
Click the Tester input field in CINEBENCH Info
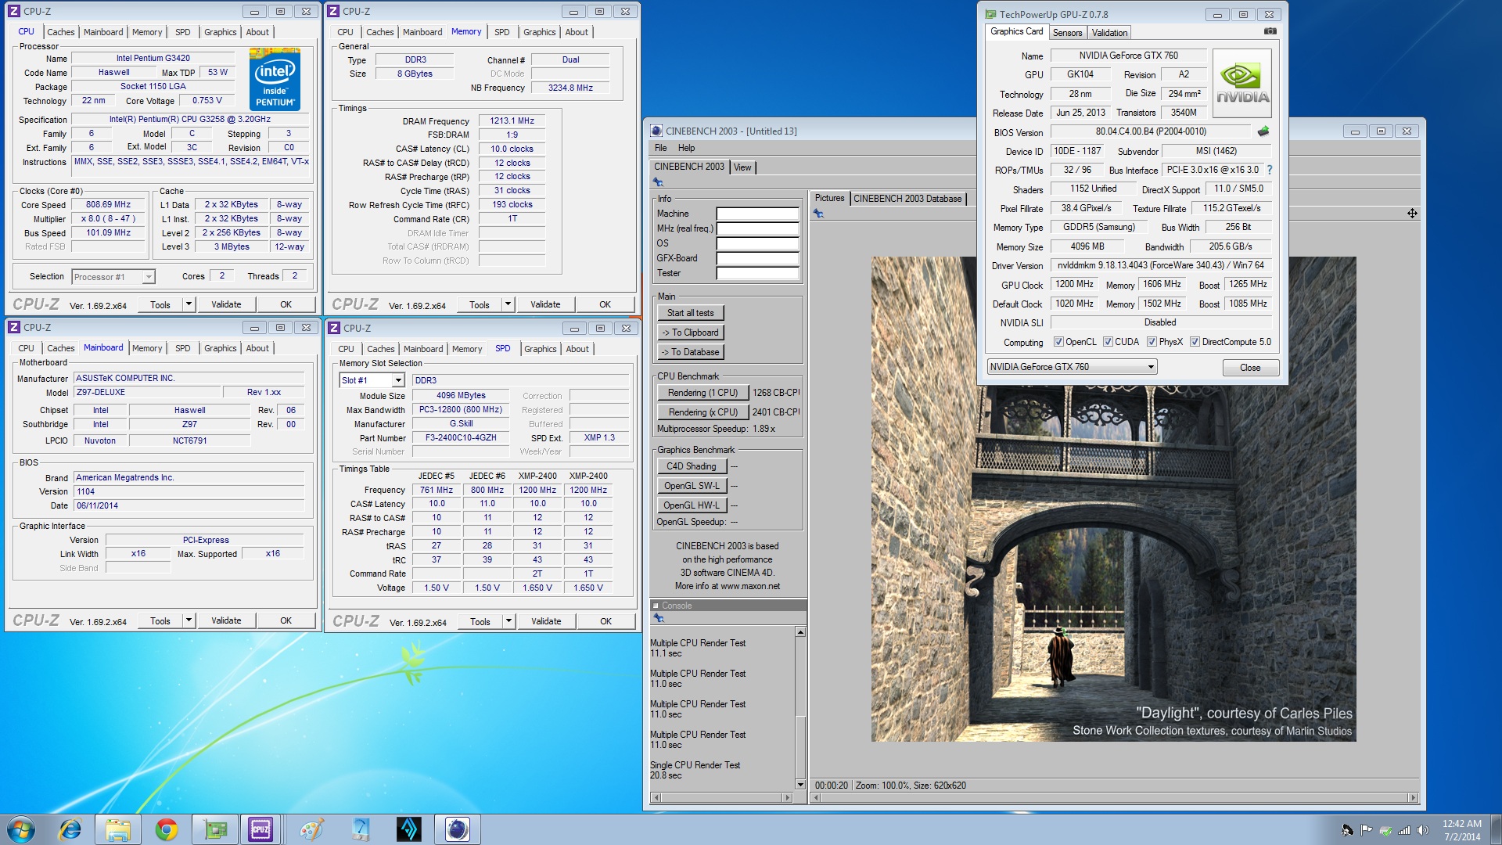(757, 273)
